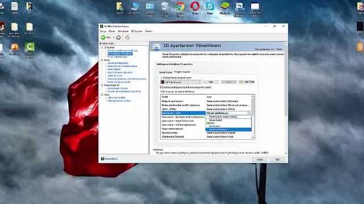Open the Masaüstü menu
This screenshot has width=364, height=204.
click(x=123, y=31)
